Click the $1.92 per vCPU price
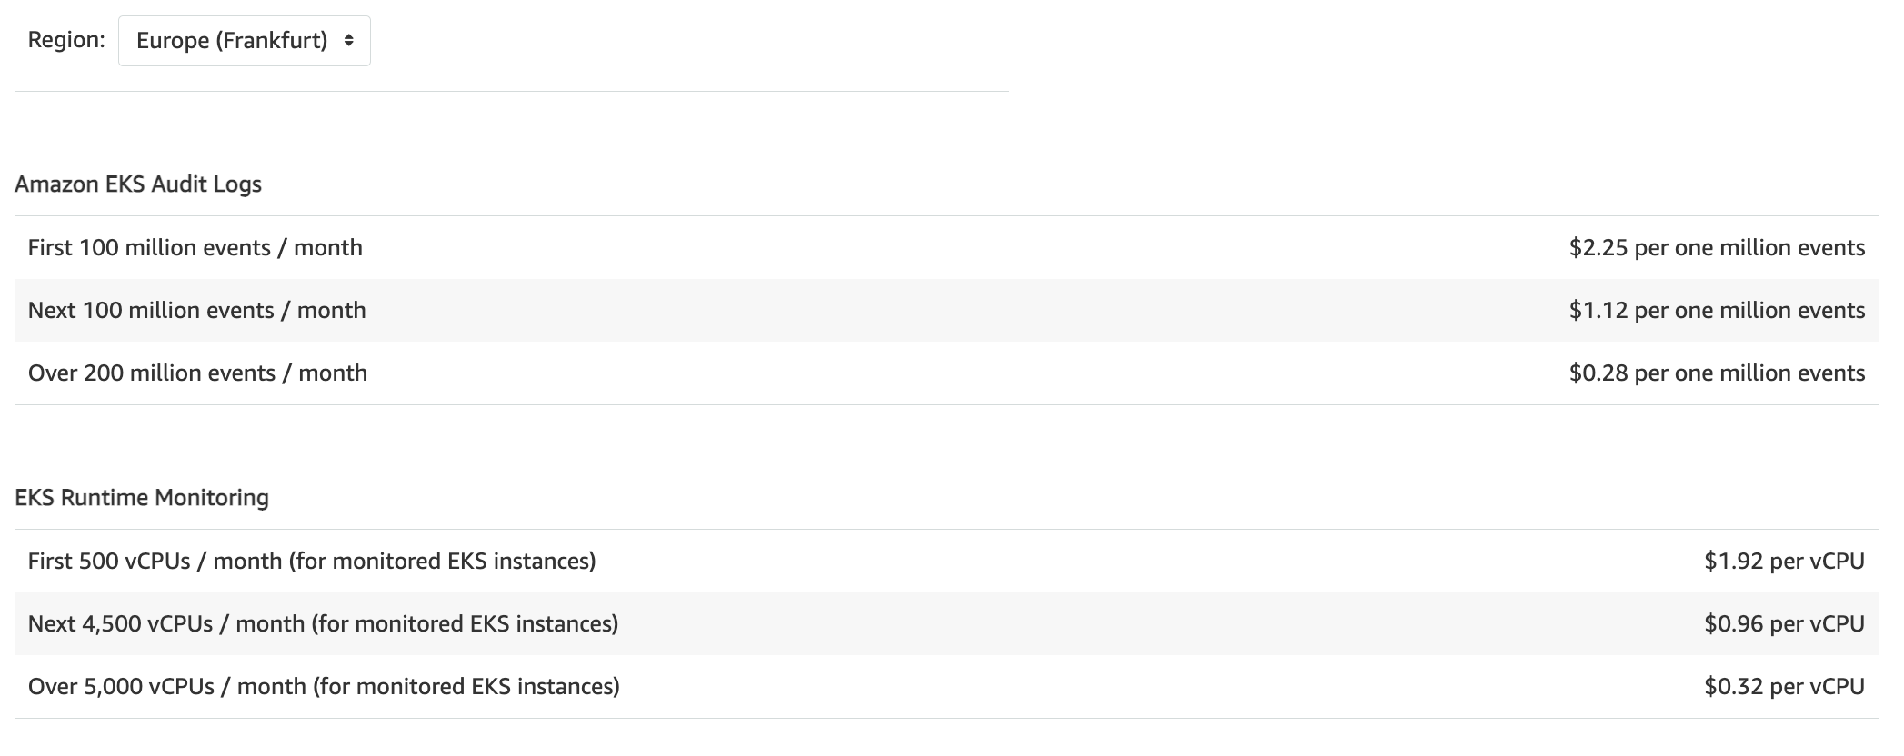This screenshot has width=1904, height=756. (1784, 562)
